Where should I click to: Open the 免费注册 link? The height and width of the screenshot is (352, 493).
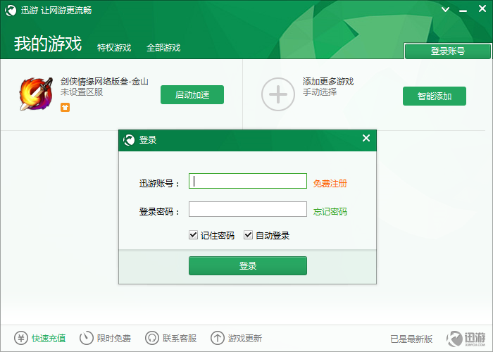[x=330, y=184]
